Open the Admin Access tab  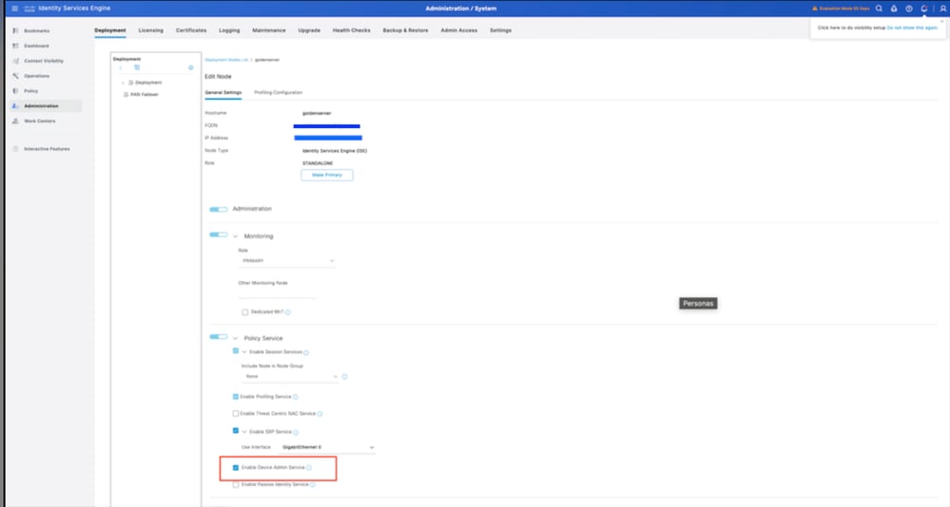tap(459, 30)
